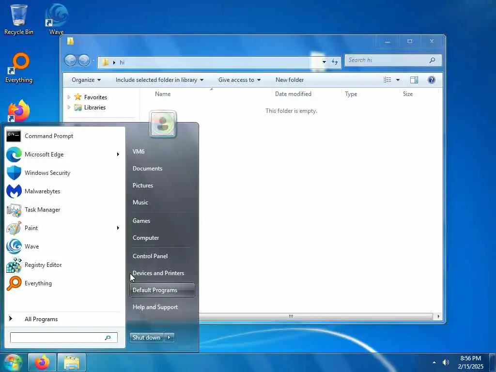
Task: Open the taskbar clock and date
Action: coord(471,362)
